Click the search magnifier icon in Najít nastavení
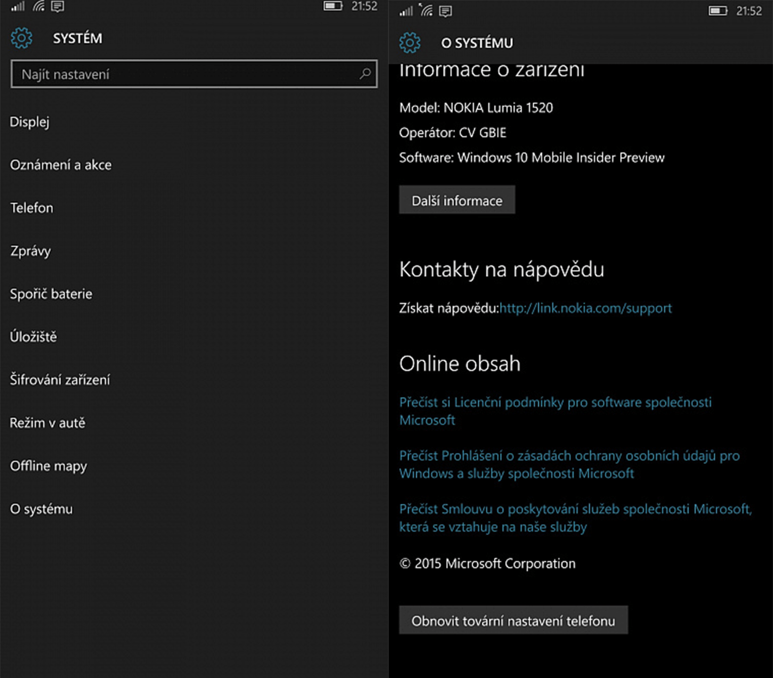773x678 pixels. 365,74
